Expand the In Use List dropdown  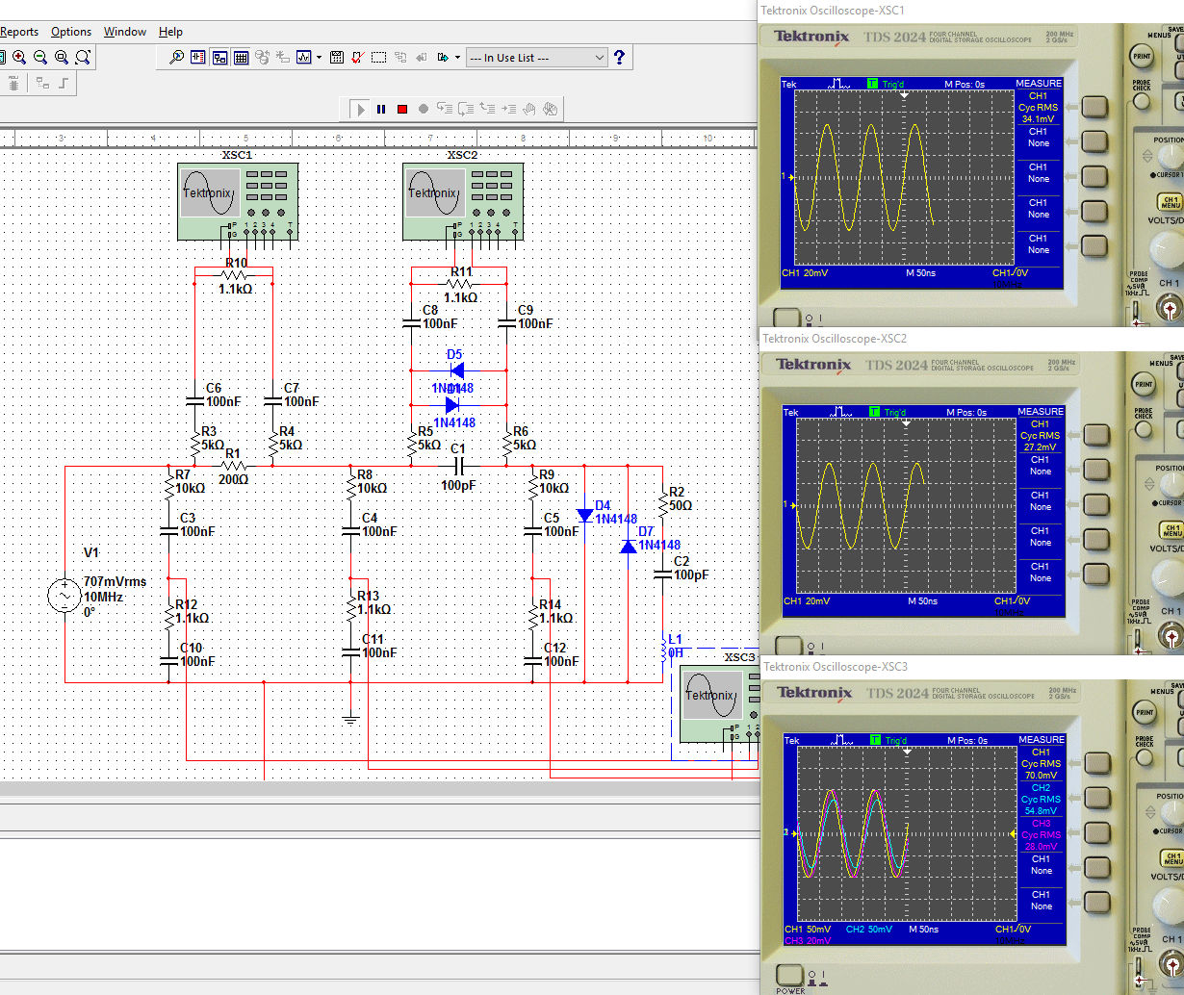599,58
